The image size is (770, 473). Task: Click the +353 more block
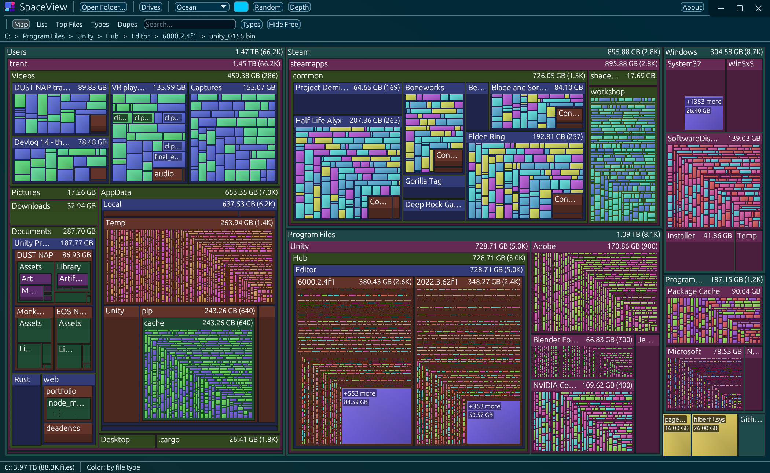493,422
